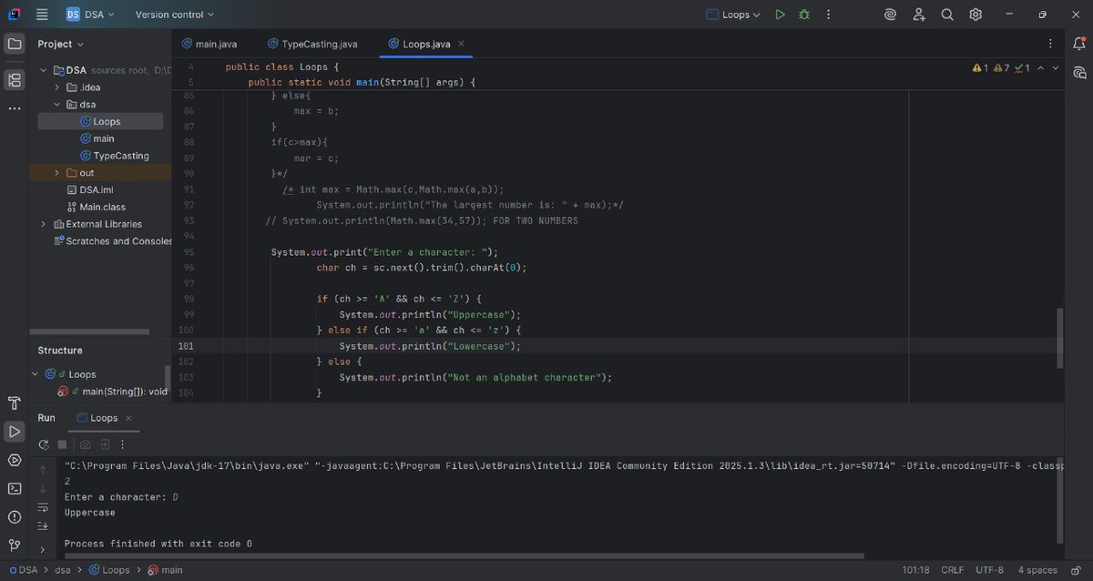1093x581 pixels.
Task: Toggle soft-wrap in Run console
Action: pos(43,507)
